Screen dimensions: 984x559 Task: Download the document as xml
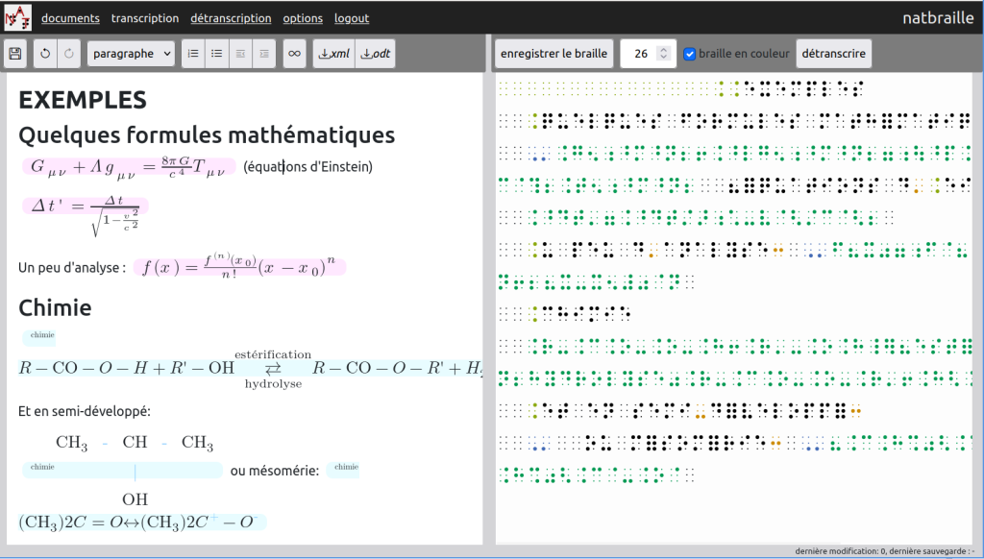point(333,54)
